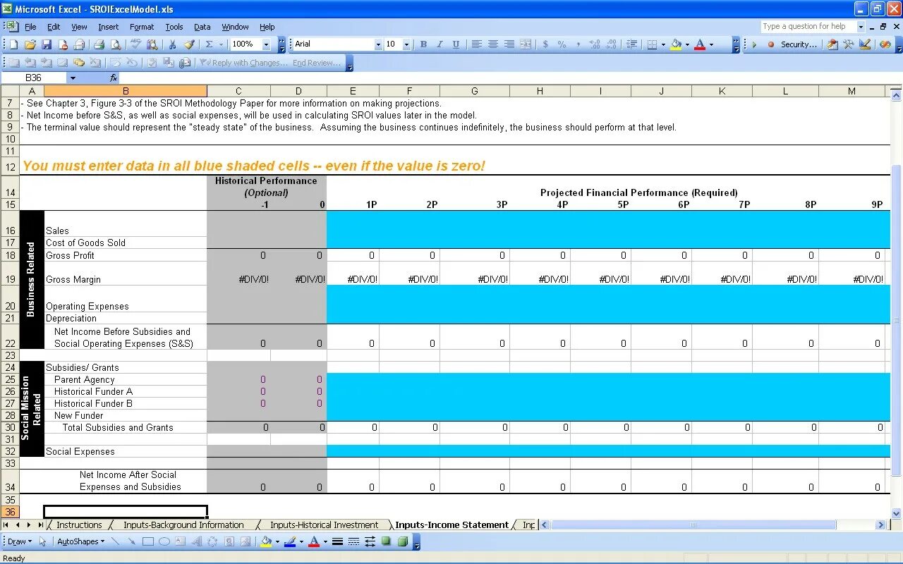Open the AutoShapes menu
Image resolution: width=903 pixels, height=564 pixels.
point(80,541)
